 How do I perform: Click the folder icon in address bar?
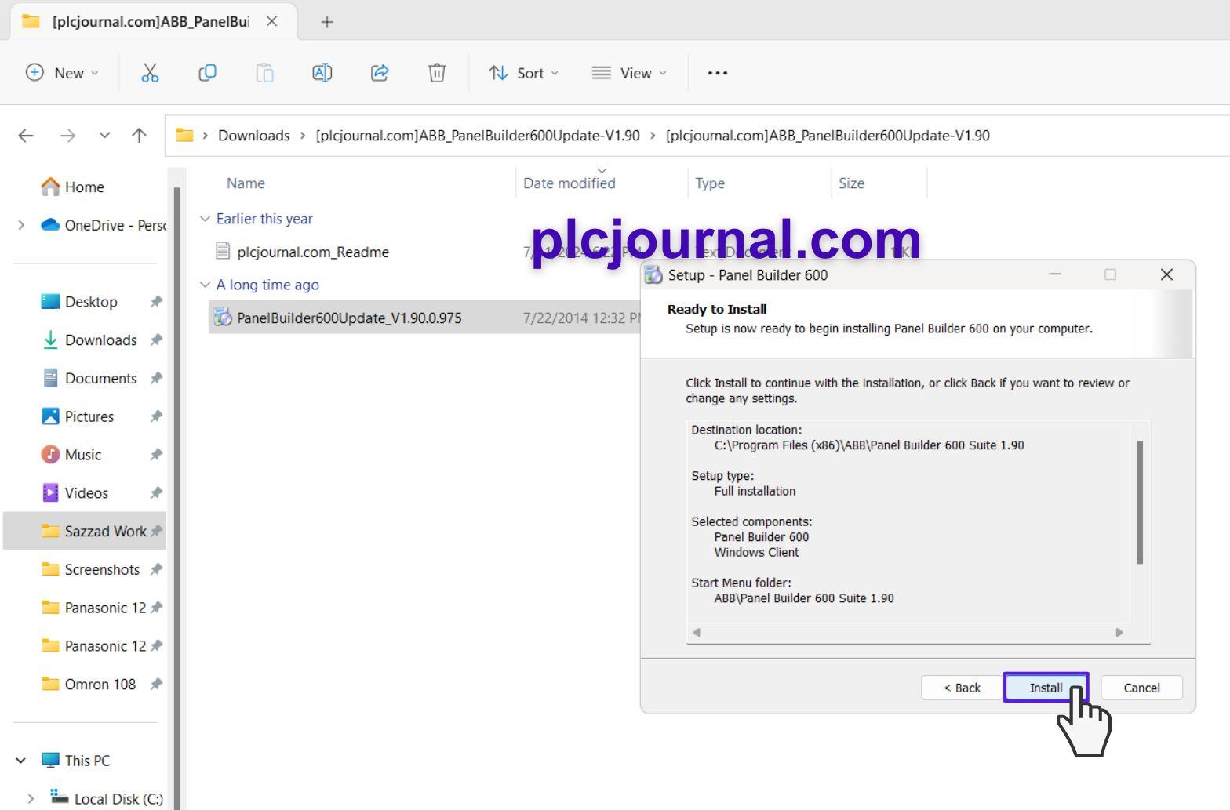coord(184,135)
